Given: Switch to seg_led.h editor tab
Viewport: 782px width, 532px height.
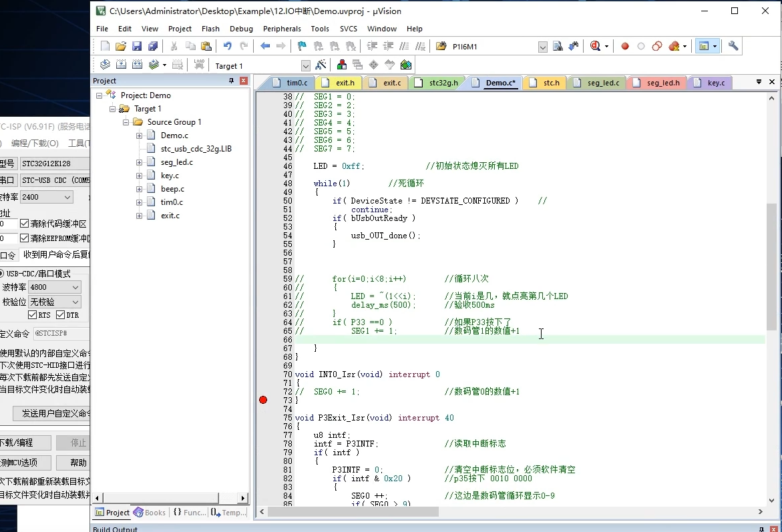Looking at the screenshot, I should [658, 83].
